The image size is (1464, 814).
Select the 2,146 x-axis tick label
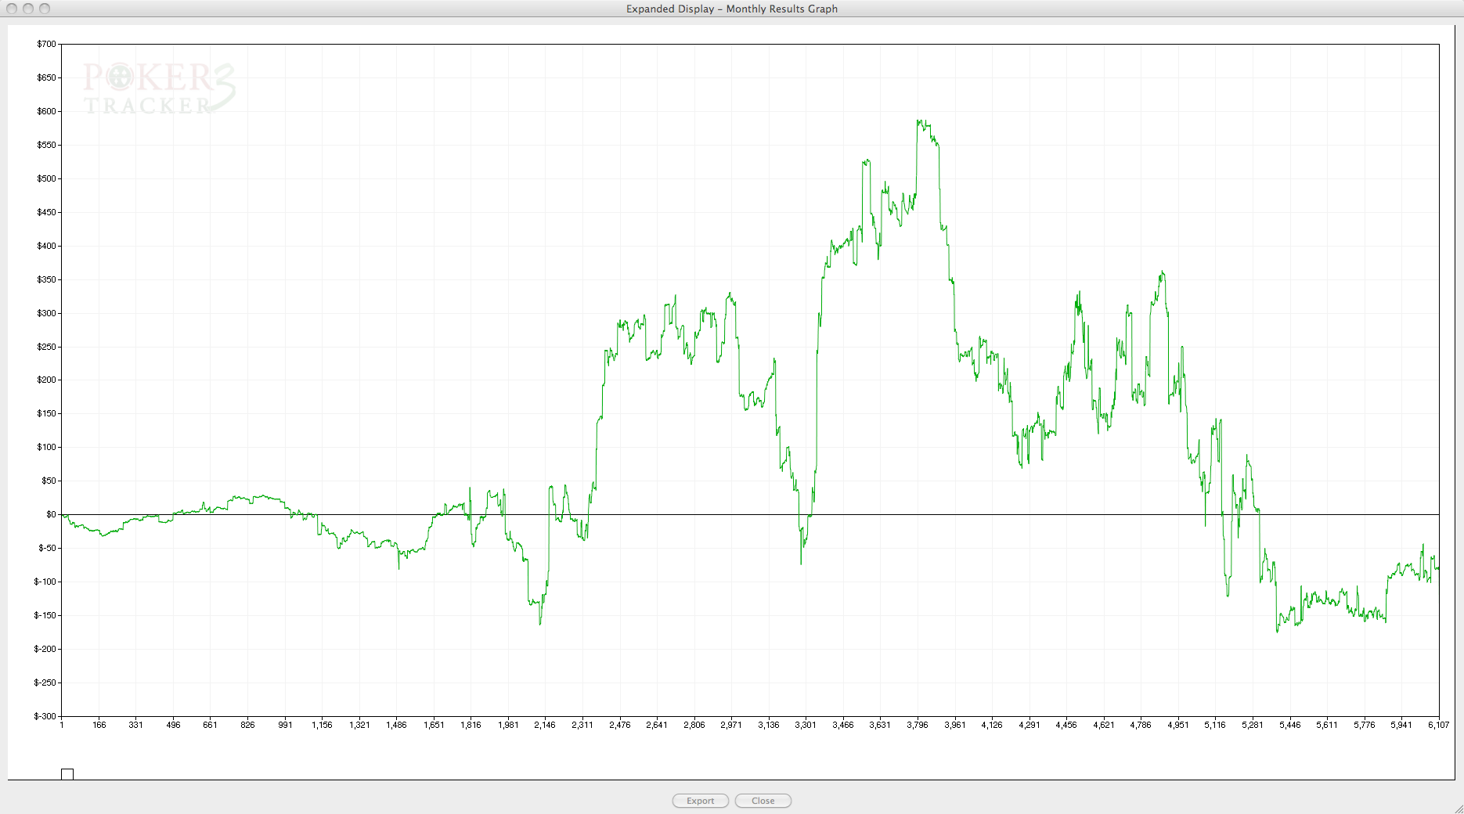pos(545,725)
